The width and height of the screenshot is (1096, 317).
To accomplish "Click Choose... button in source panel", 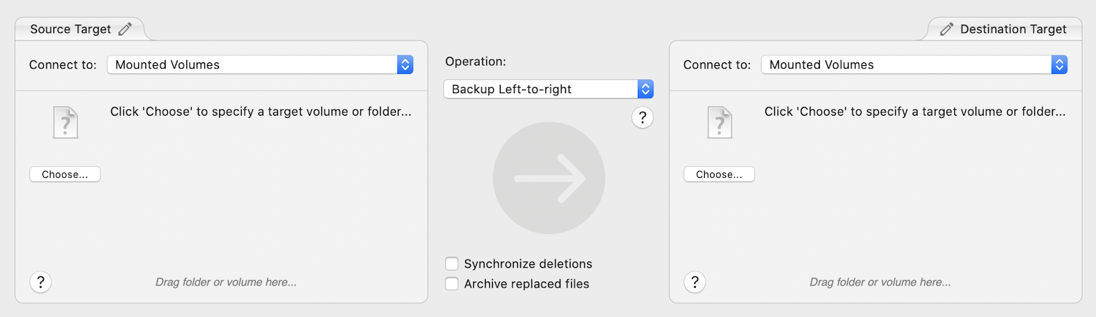I will click(x=65, y=175).
